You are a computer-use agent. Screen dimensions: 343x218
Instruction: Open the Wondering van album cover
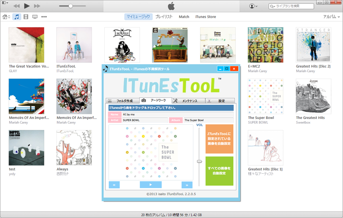point(218,45)
